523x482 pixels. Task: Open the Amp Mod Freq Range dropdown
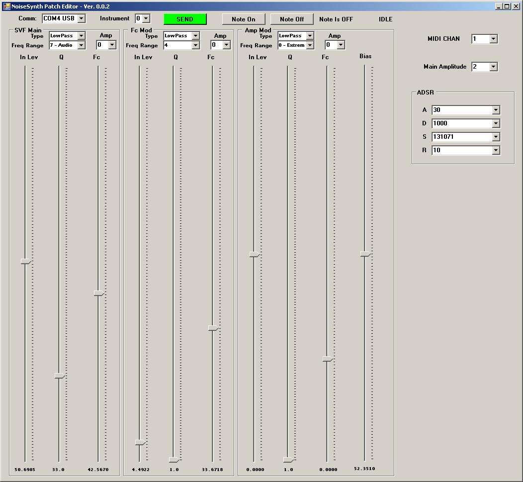coord(310,45)
